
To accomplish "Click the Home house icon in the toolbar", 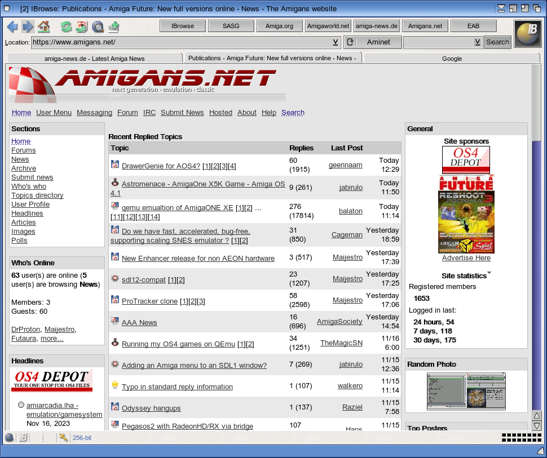I will [x=44, y=26].
